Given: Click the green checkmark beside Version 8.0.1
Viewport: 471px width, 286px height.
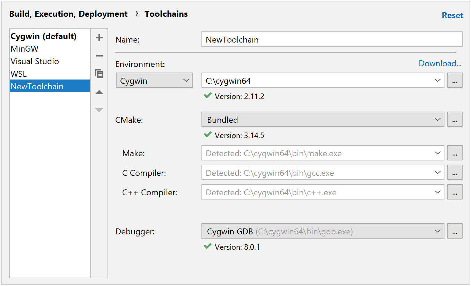Looking at the screenshot, I should point(208,246).
